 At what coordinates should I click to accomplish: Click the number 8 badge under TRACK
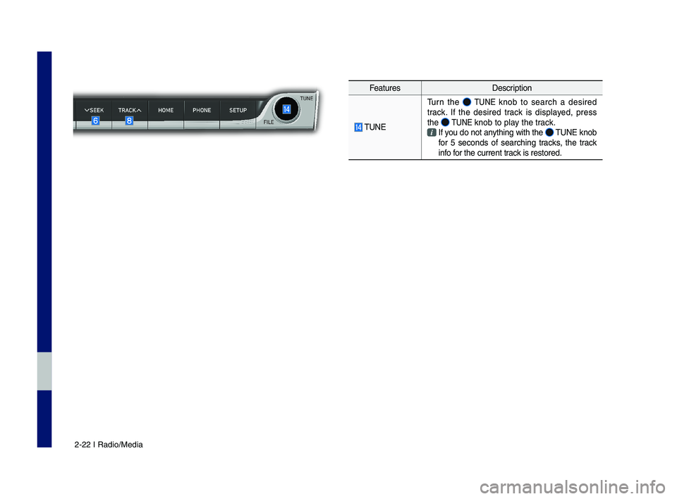[130, 121]
